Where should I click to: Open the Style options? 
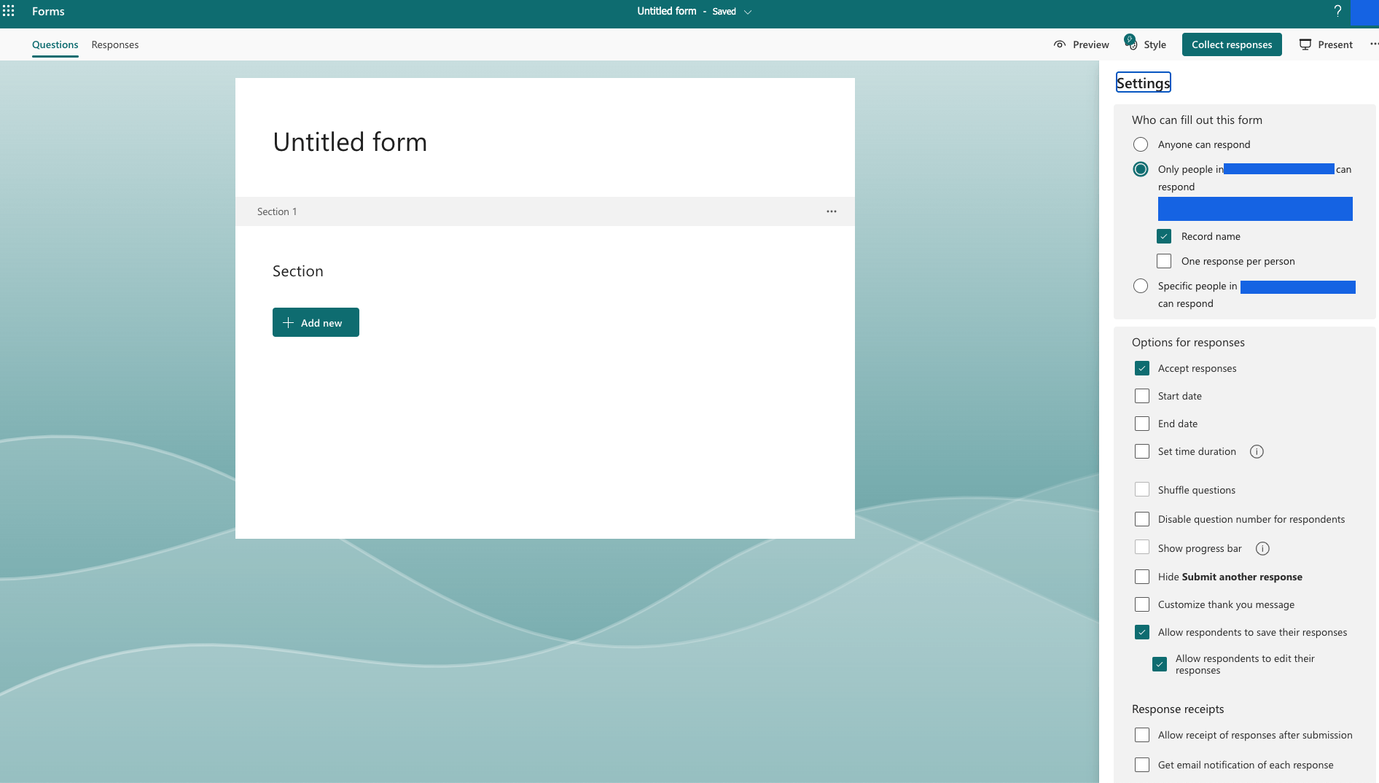[x=1146, y=44]
